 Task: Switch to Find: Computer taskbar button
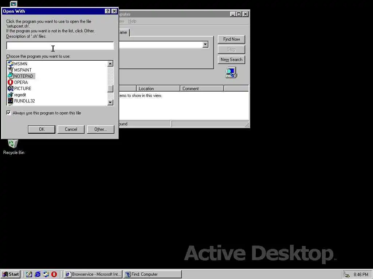(x=153, y=274)
